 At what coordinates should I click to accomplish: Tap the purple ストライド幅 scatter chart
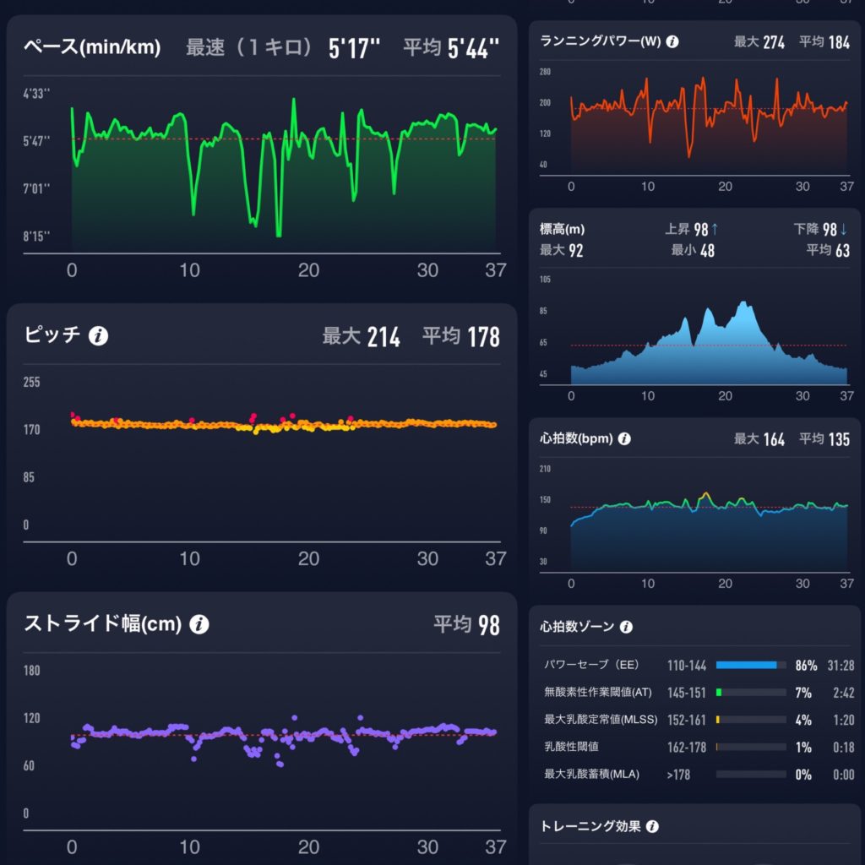pos(283,735)
